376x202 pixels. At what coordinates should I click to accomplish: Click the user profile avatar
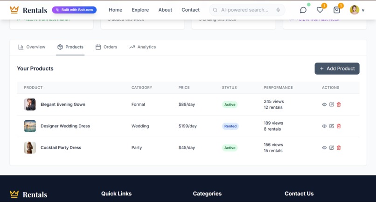(x=355, y=10)
